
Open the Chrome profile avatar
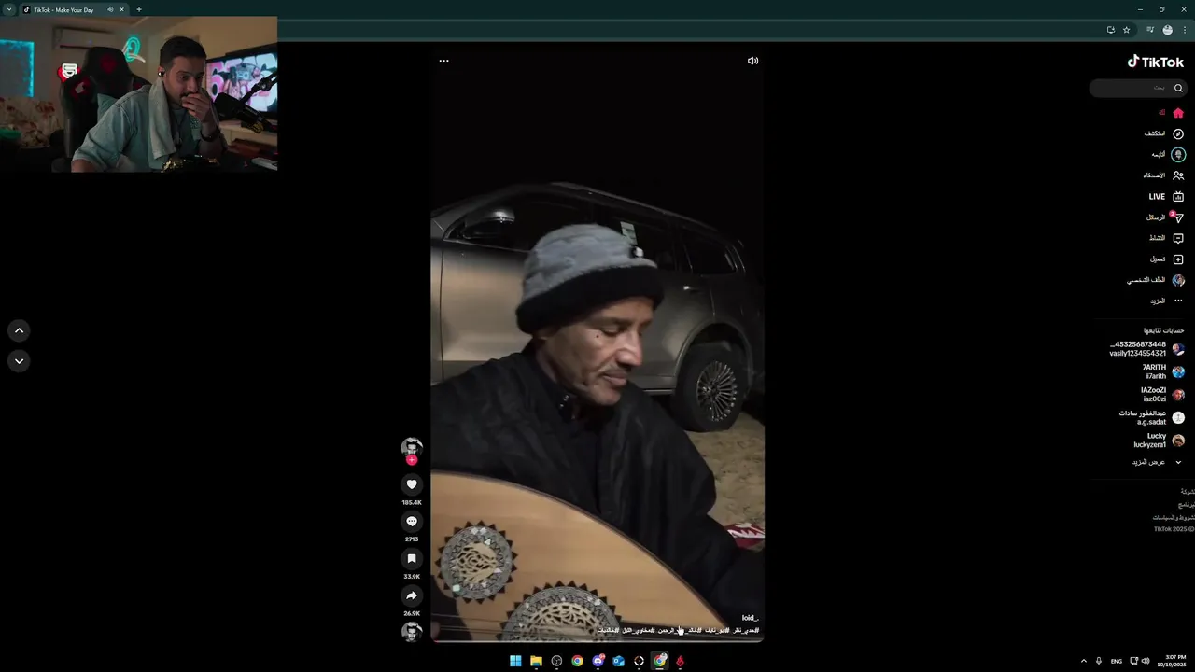(x=1167, y=30)
